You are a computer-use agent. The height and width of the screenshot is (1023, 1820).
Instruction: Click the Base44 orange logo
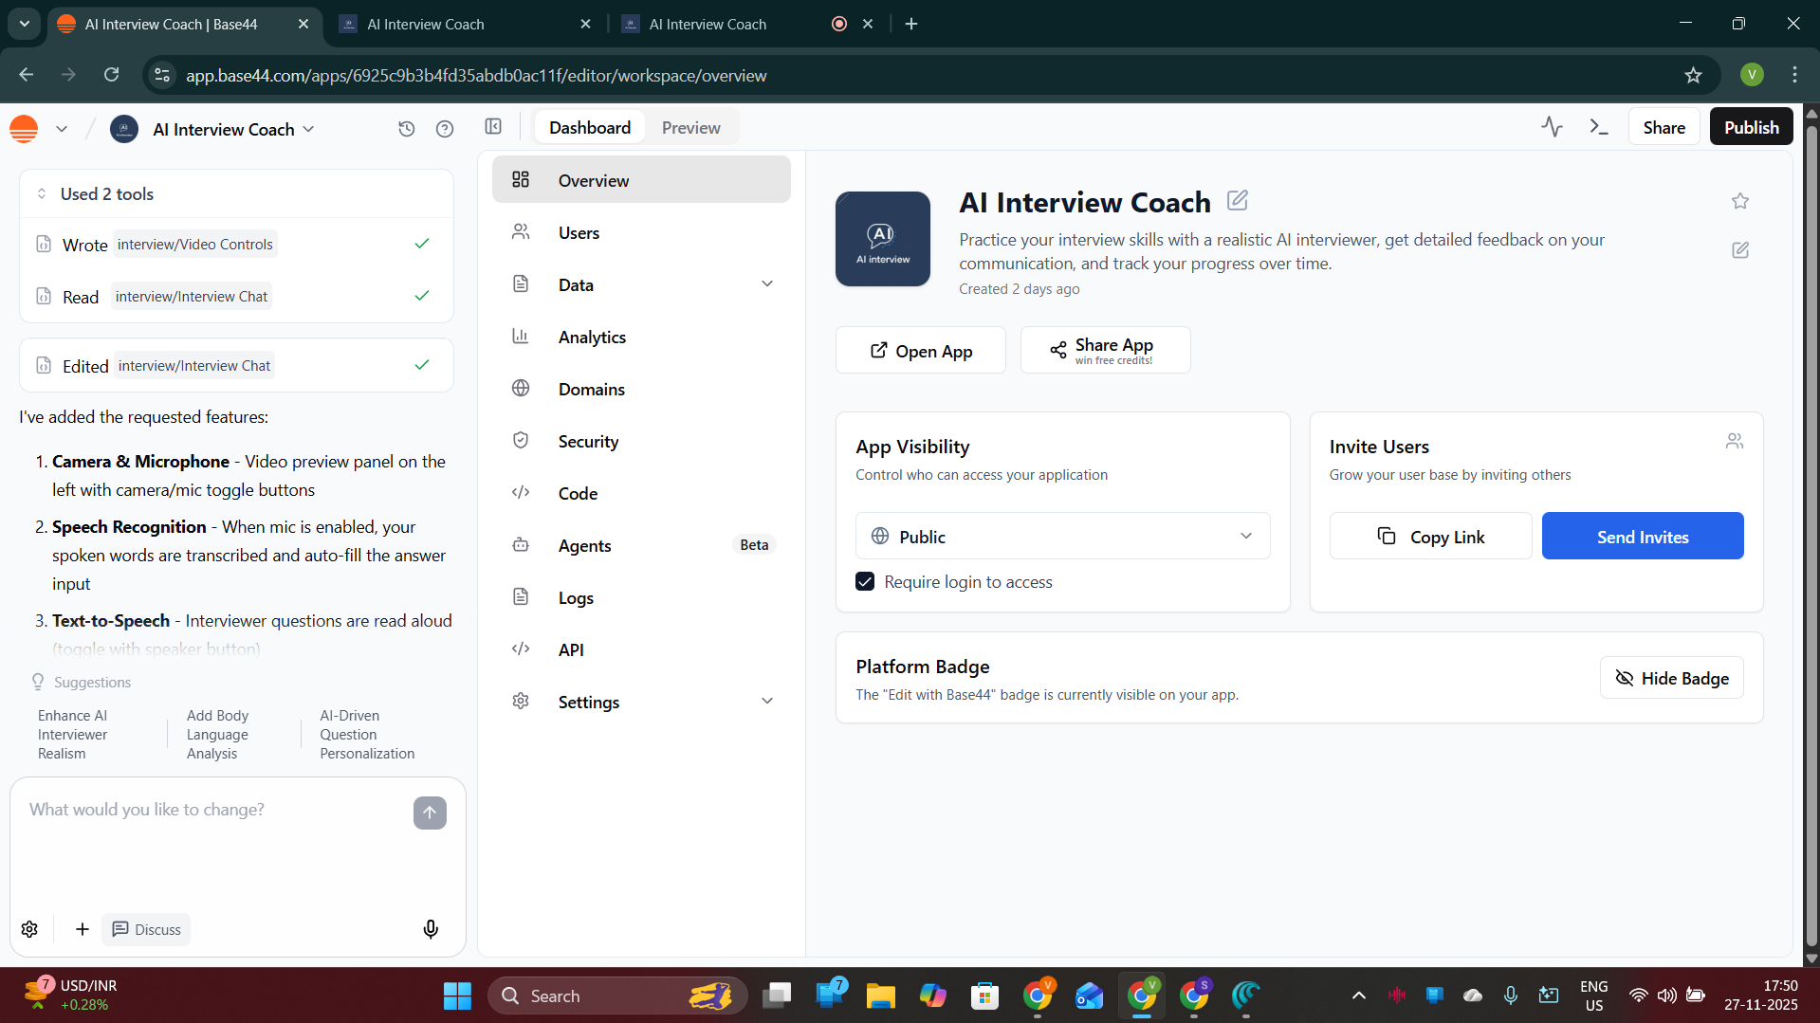pyautogui.click(x=24, y=129)
